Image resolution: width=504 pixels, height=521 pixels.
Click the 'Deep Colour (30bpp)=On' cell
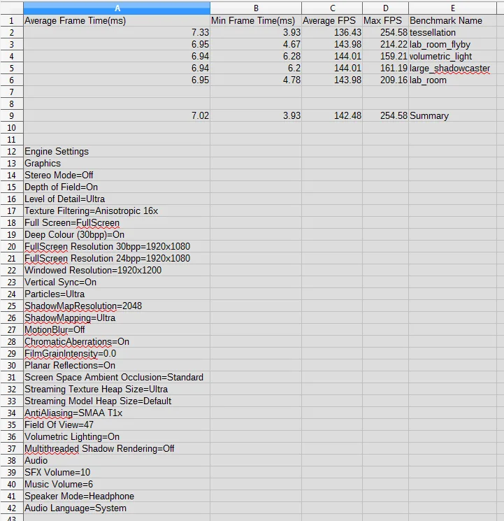(117, 234)
